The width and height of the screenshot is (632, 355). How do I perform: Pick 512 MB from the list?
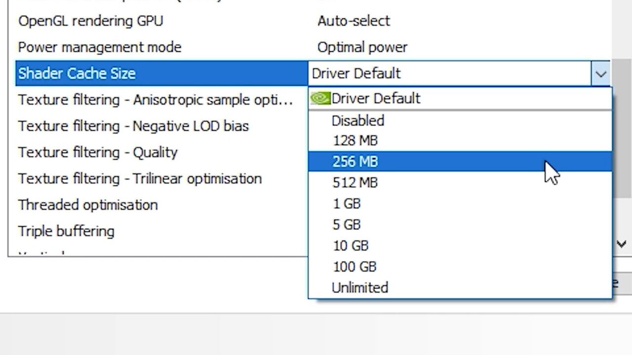(355, 183)
